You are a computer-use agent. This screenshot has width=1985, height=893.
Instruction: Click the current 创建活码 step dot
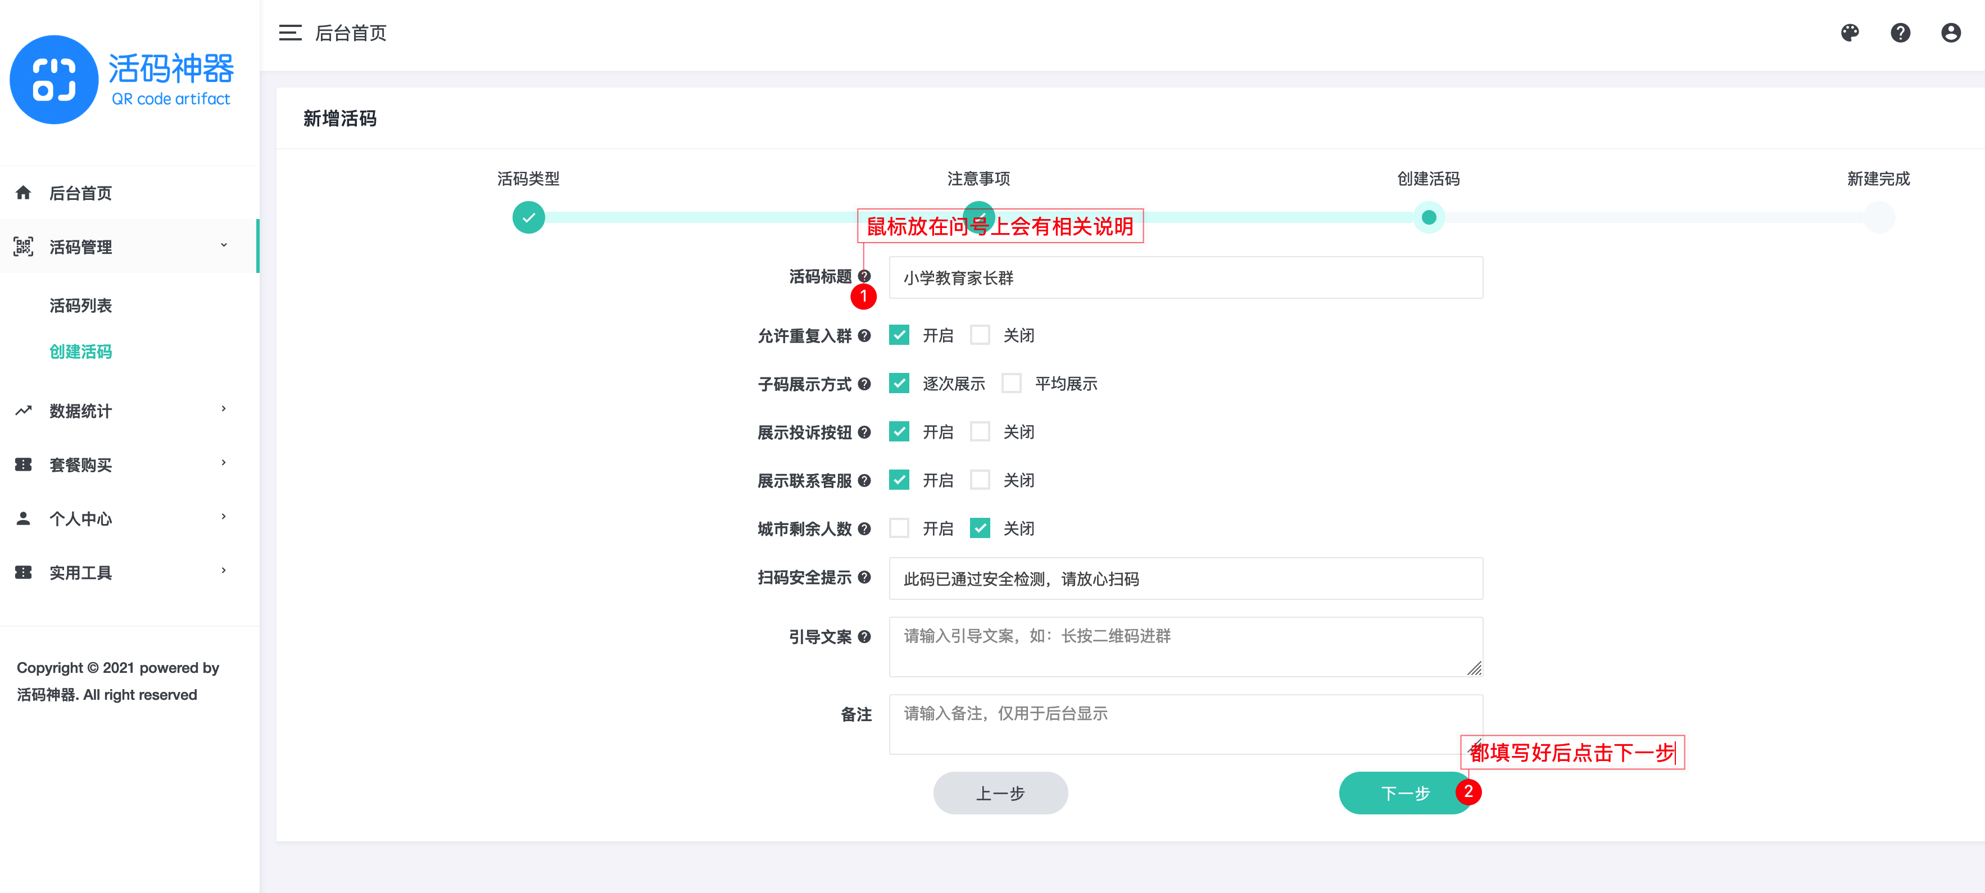(1429, 217)
